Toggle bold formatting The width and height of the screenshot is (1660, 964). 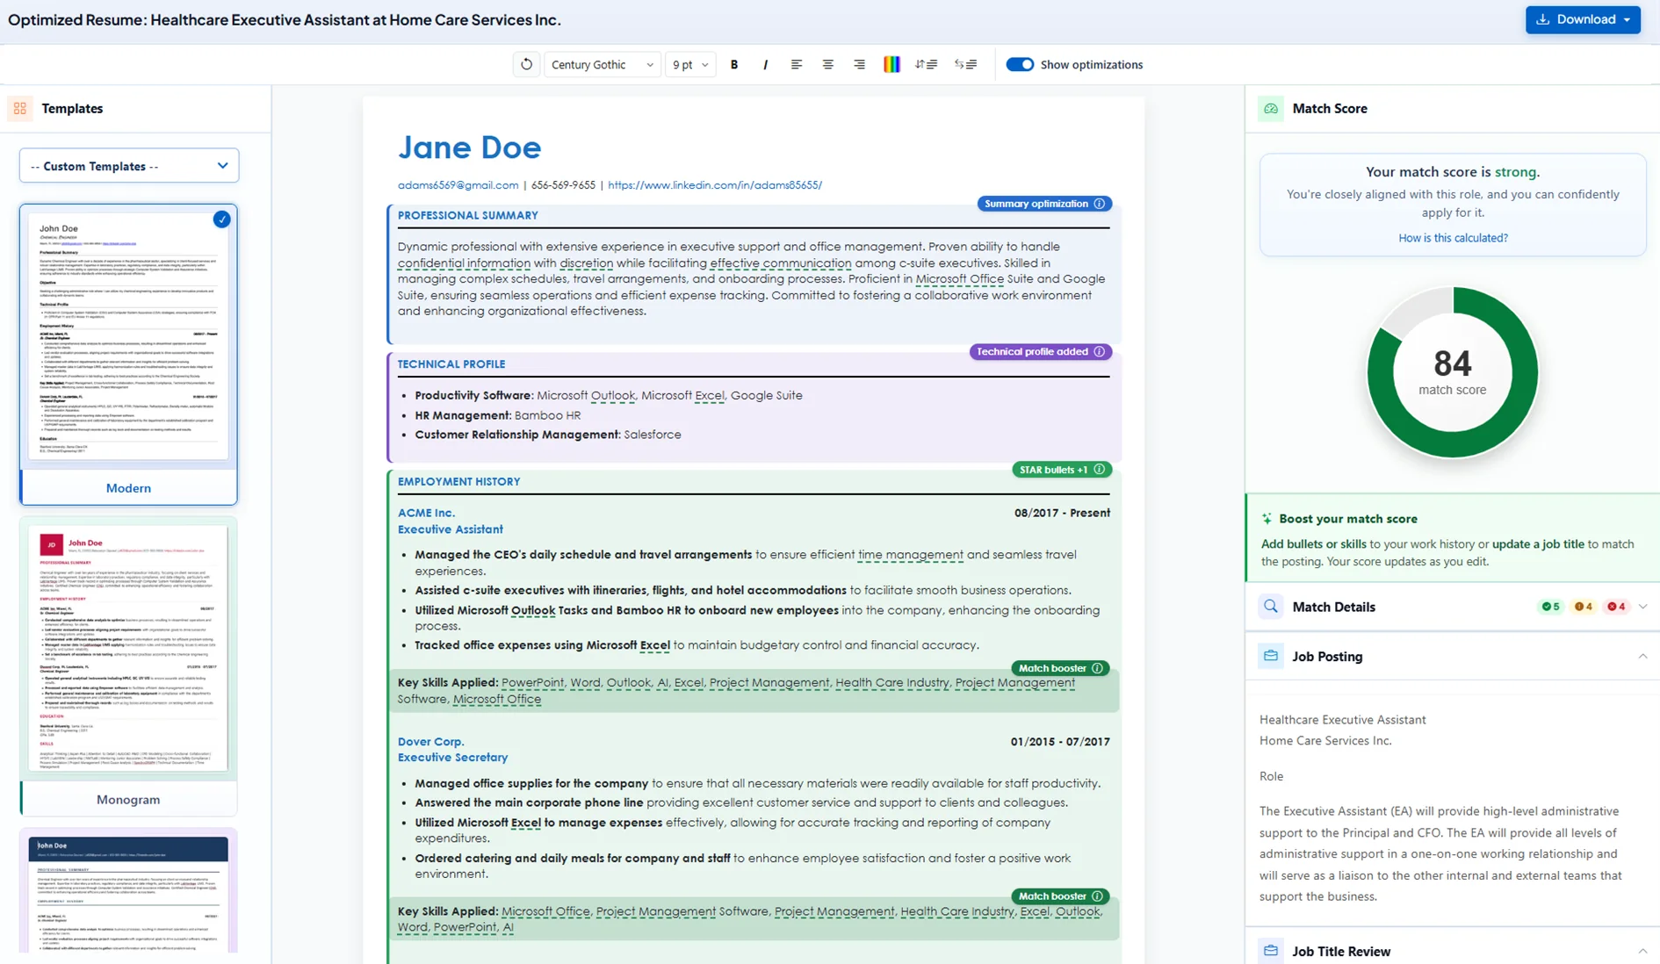[x=734, y=64]
